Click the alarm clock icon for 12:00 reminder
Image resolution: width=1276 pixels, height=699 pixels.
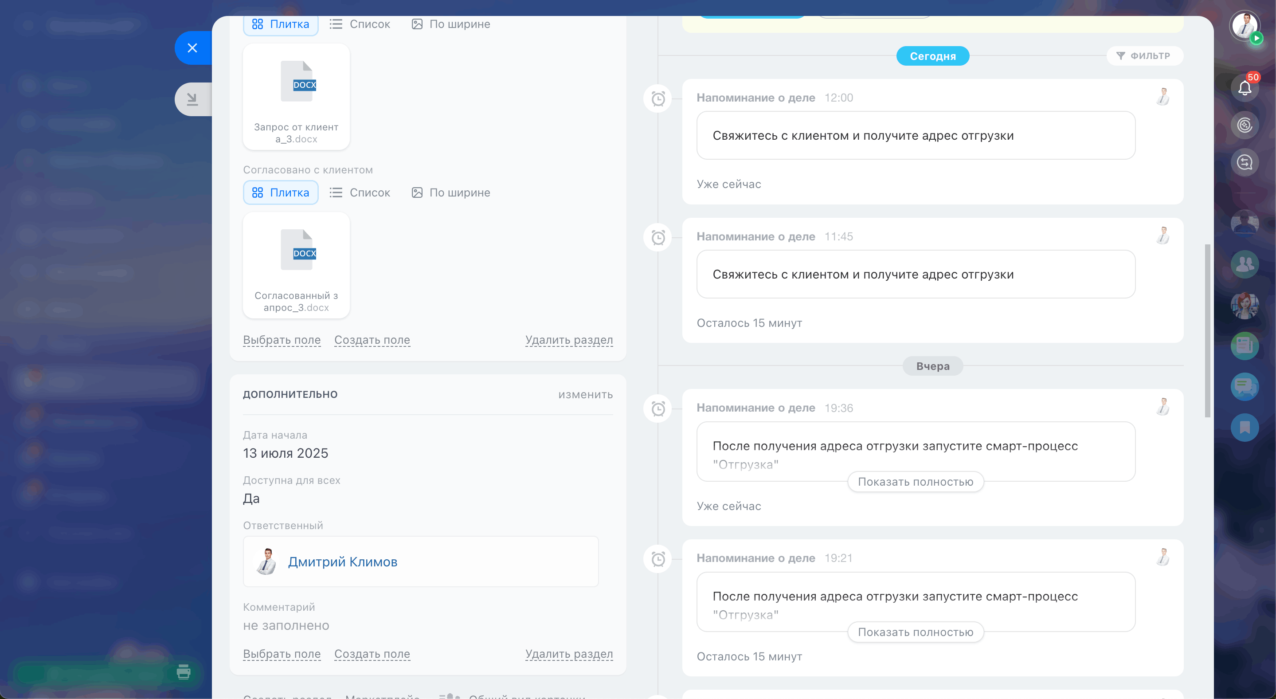658,98
